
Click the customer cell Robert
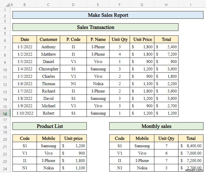48,113
